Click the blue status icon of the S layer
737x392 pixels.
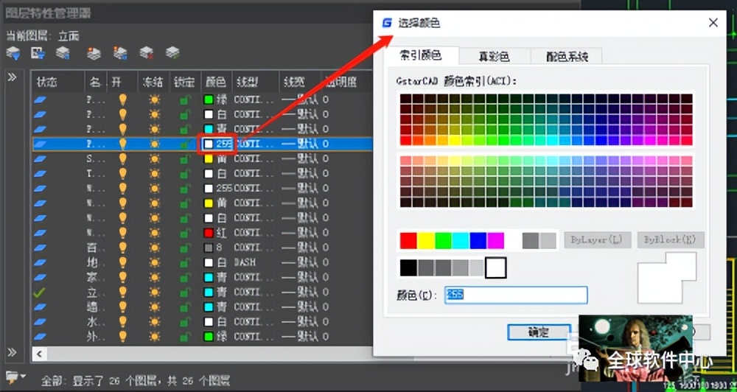[40, 159]
